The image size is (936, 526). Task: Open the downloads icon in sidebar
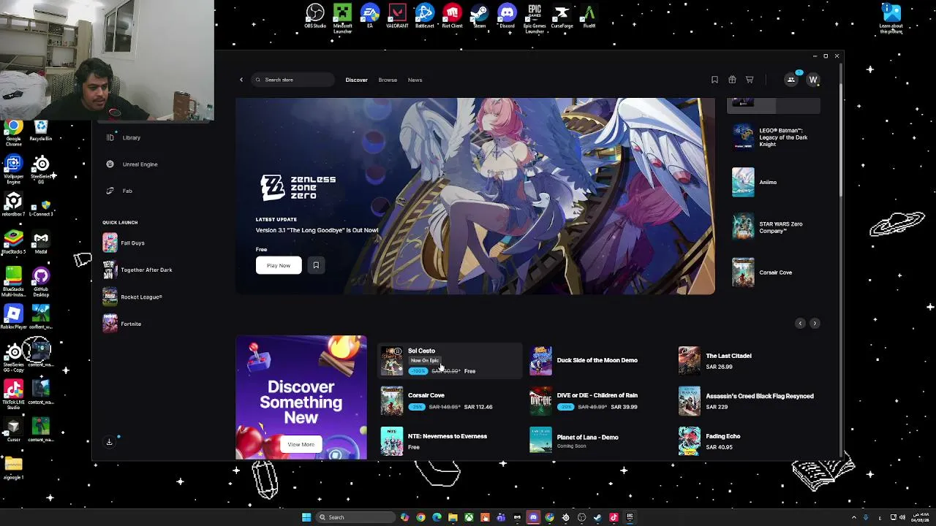pyautogui.click(x=110, y=442)
